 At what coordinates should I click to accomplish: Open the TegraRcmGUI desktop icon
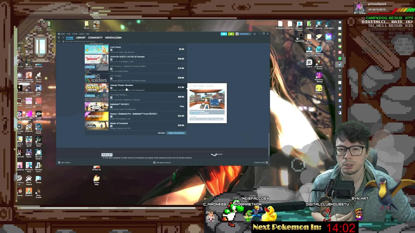(299, 38)
